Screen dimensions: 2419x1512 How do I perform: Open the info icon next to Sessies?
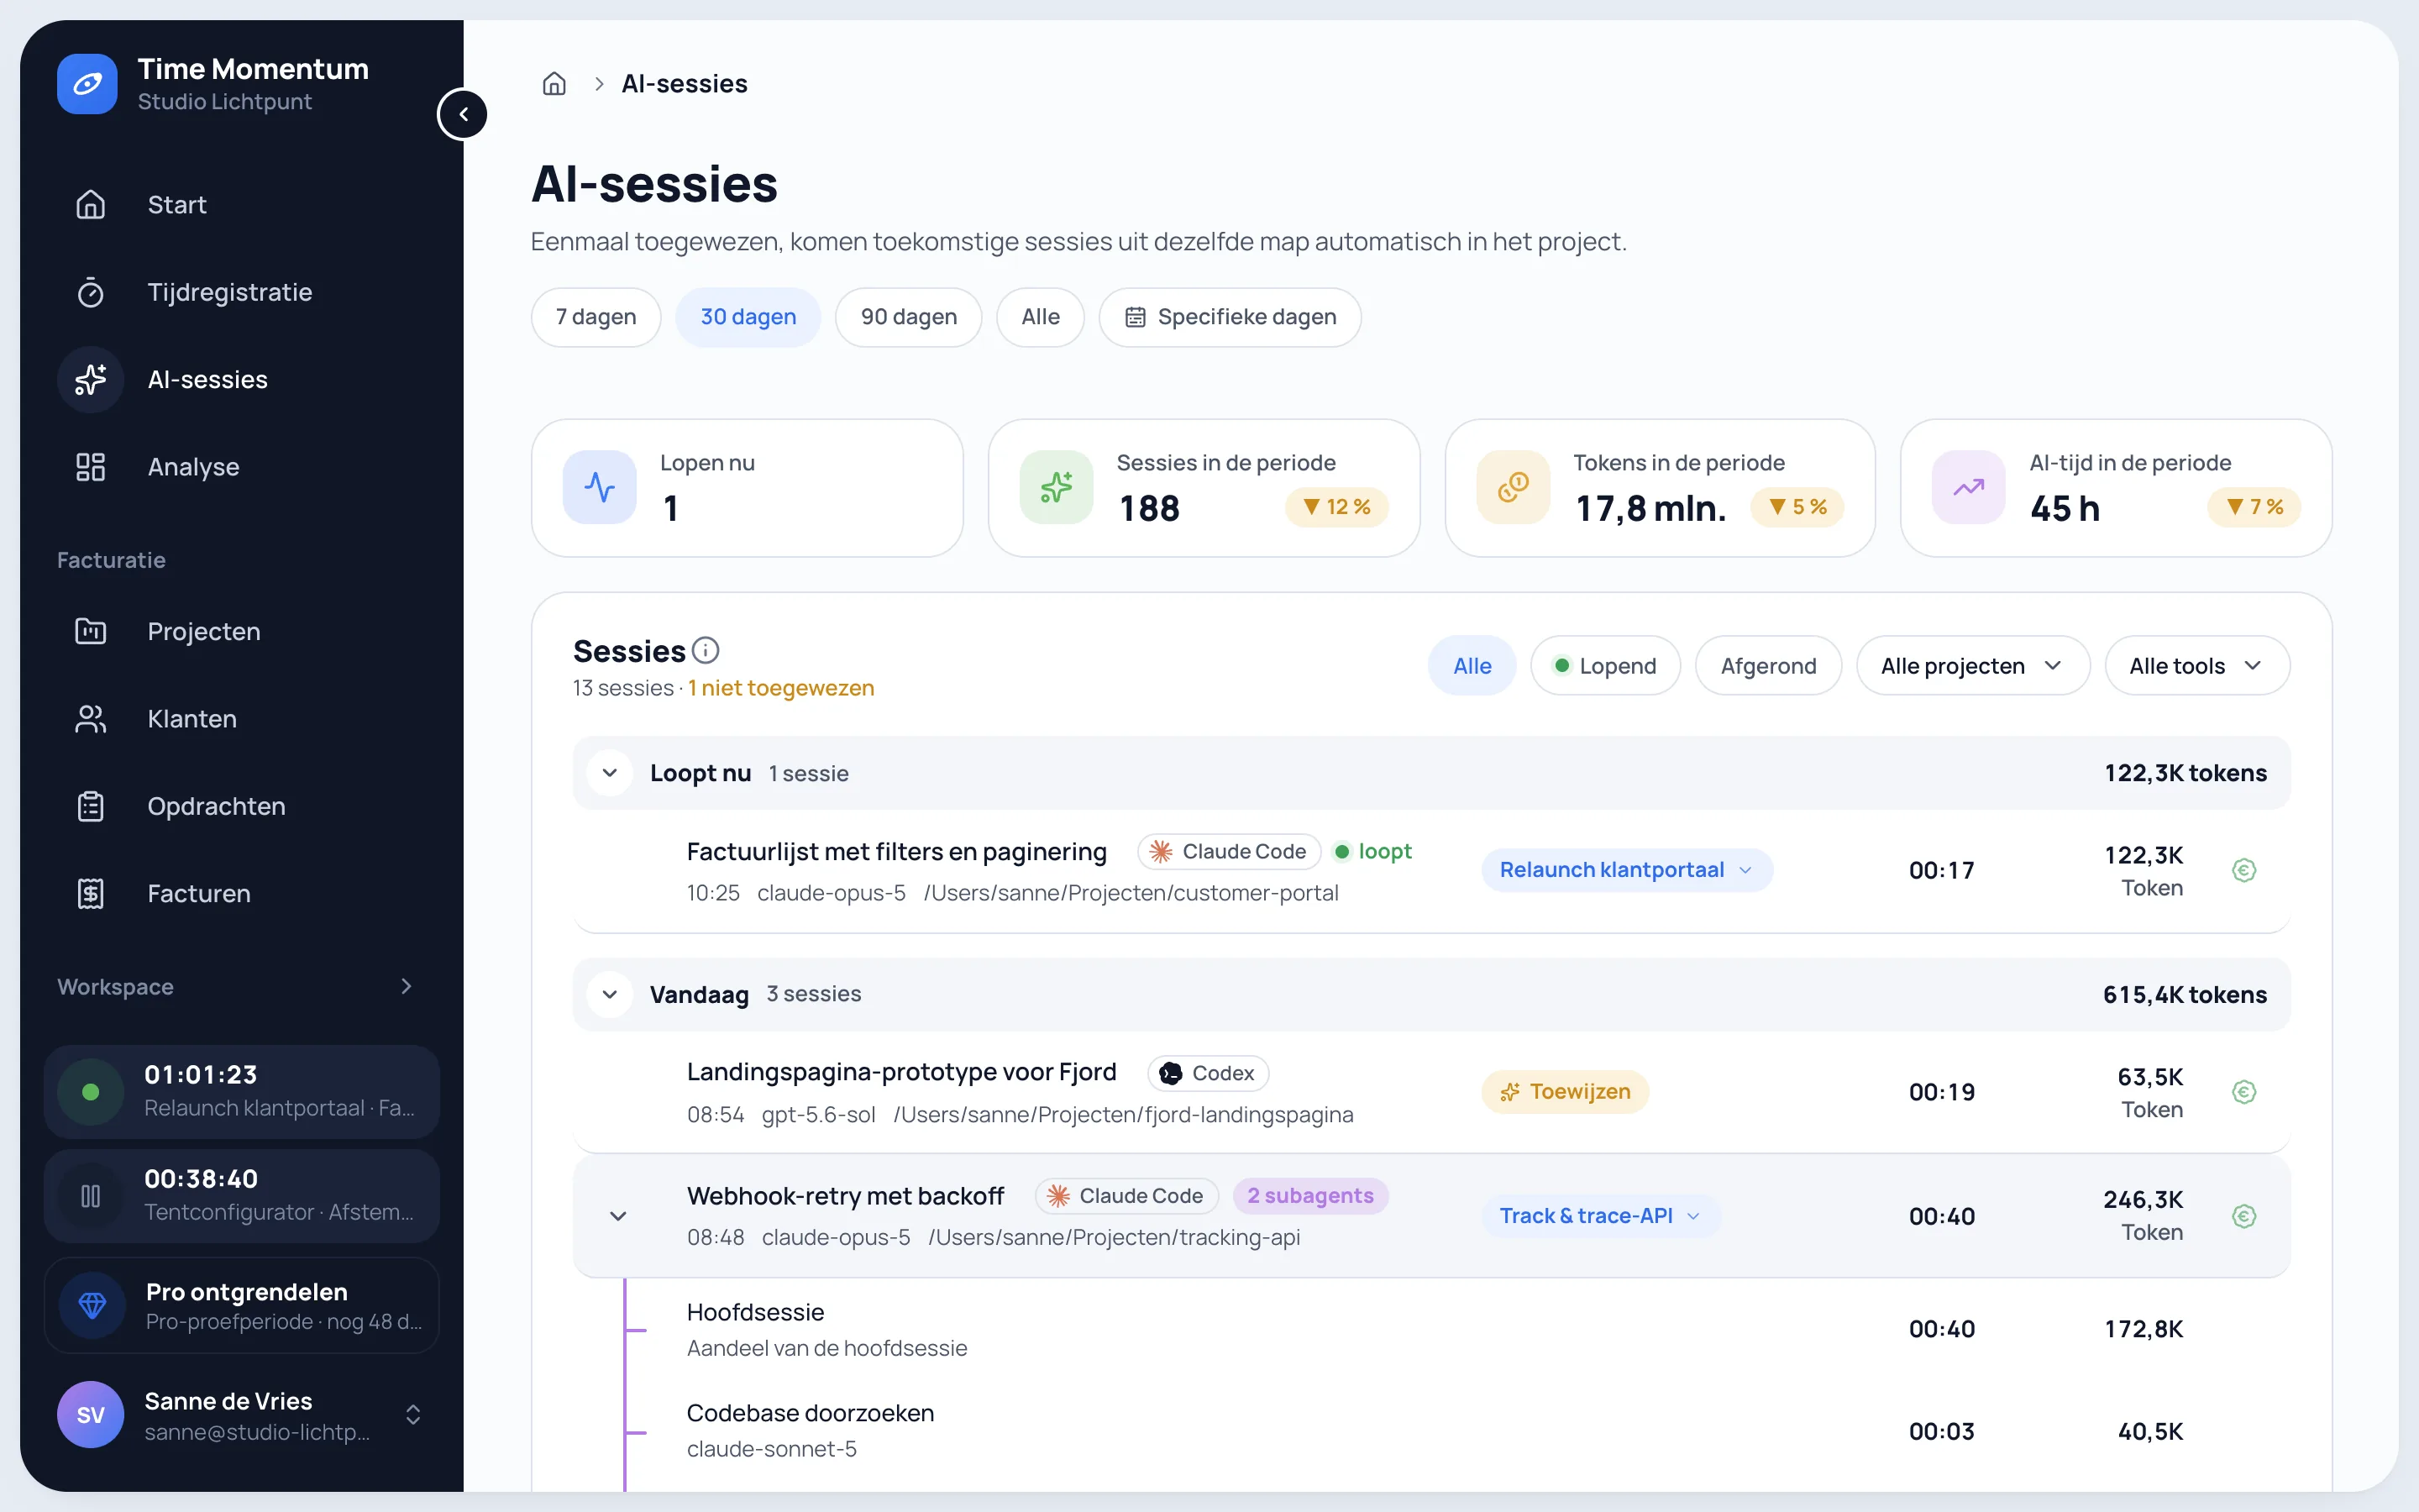point(706,650)
